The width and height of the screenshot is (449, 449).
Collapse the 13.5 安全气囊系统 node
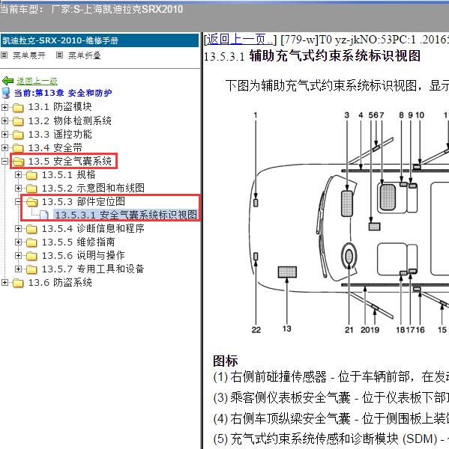point(4,161)
